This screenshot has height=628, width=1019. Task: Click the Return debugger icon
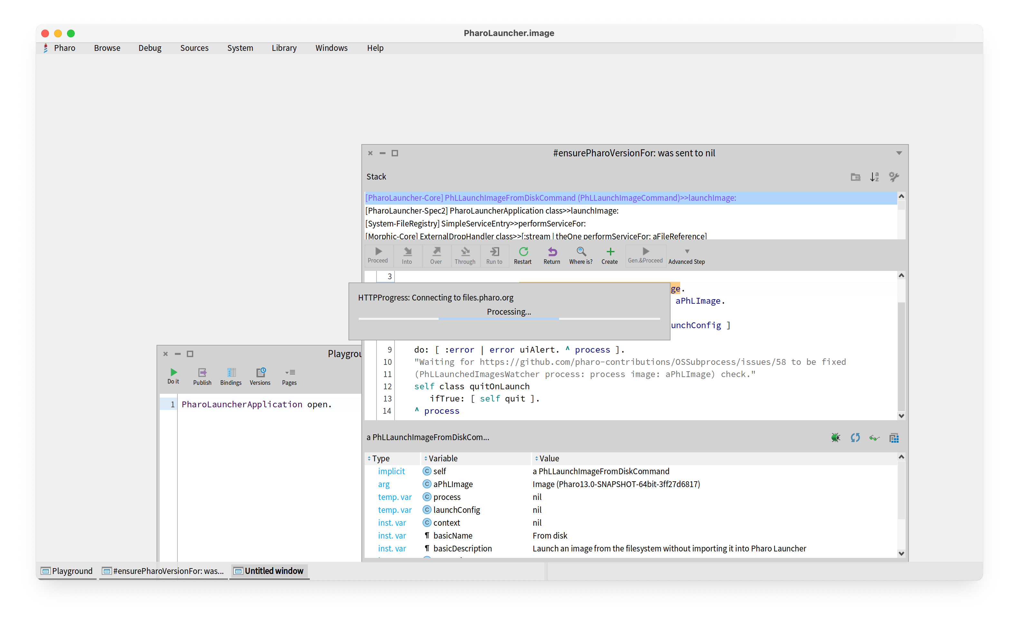point(552,252)
